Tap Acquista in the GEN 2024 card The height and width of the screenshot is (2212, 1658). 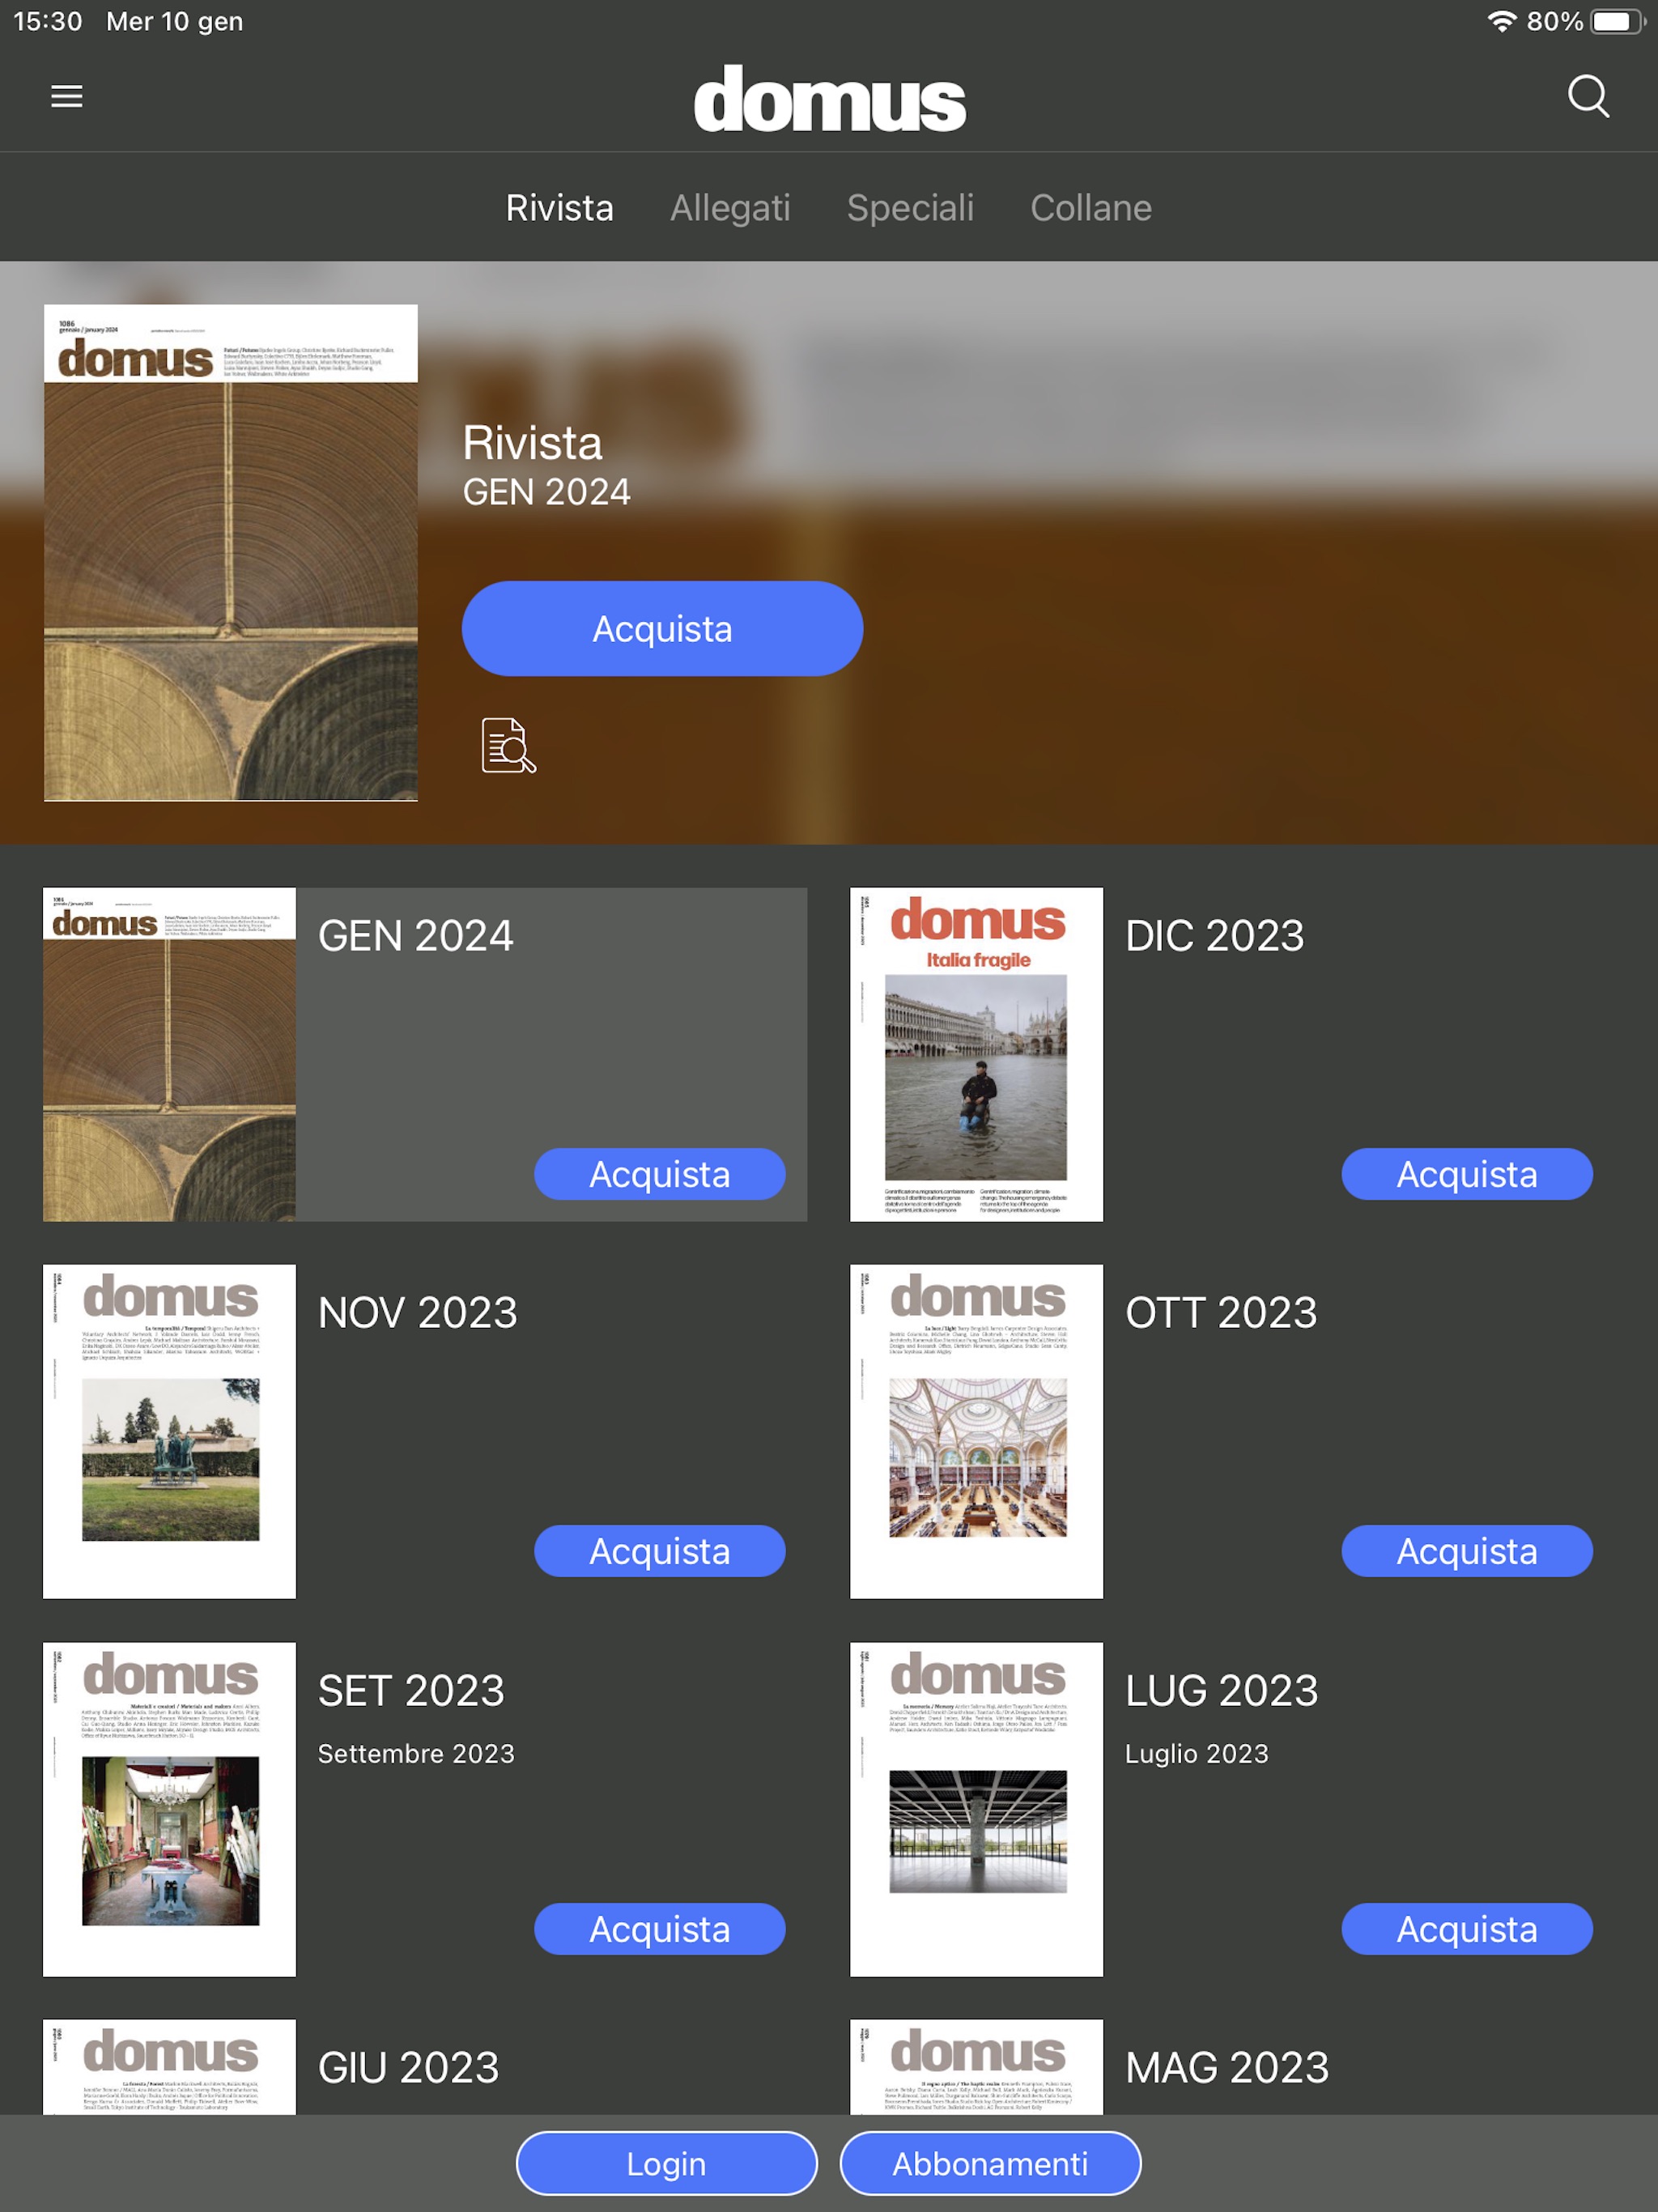660,1174
